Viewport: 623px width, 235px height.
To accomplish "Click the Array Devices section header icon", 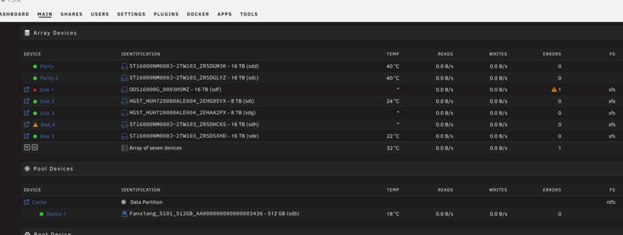I will point(27,33).
